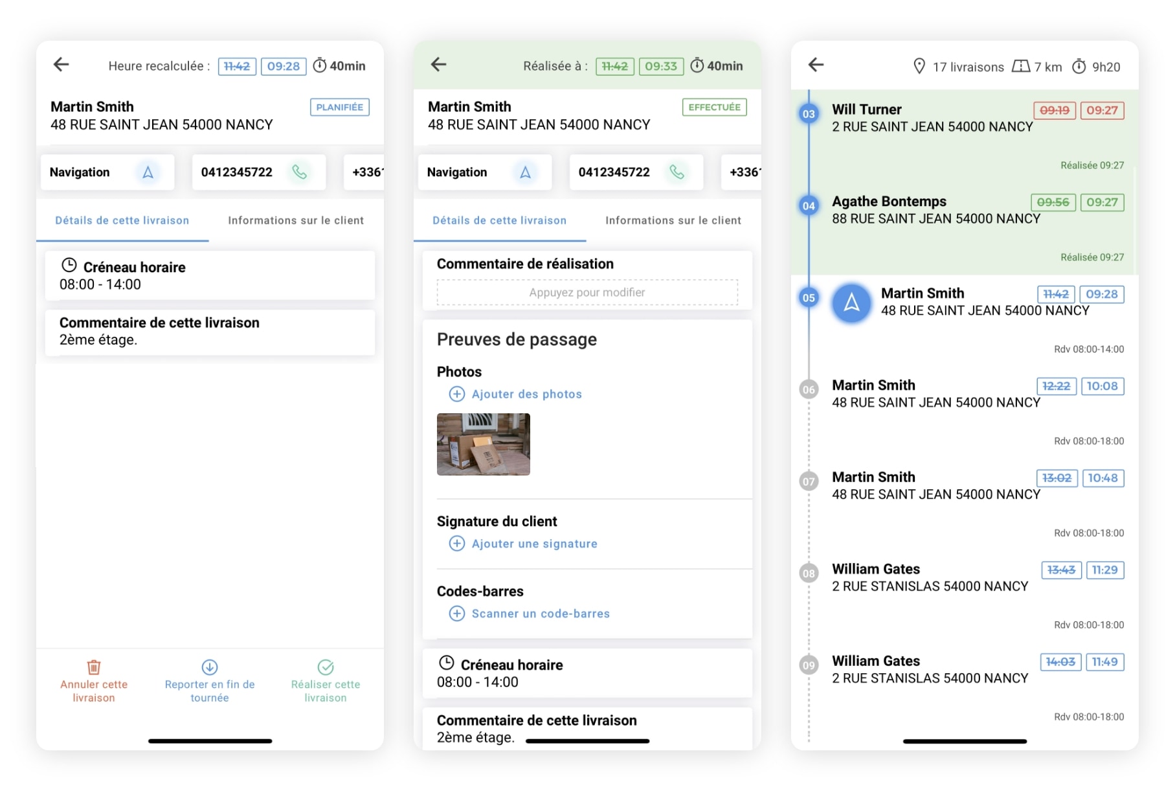This screenshot has width=1175, height=791.
Task: Tap the Commentaire de réalisation input field
Action: click(587, 293)
